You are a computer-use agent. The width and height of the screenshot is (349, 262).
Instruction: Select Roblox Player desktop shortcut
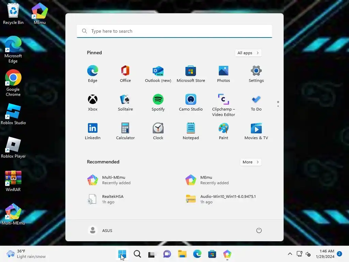[x=13, y=147]
